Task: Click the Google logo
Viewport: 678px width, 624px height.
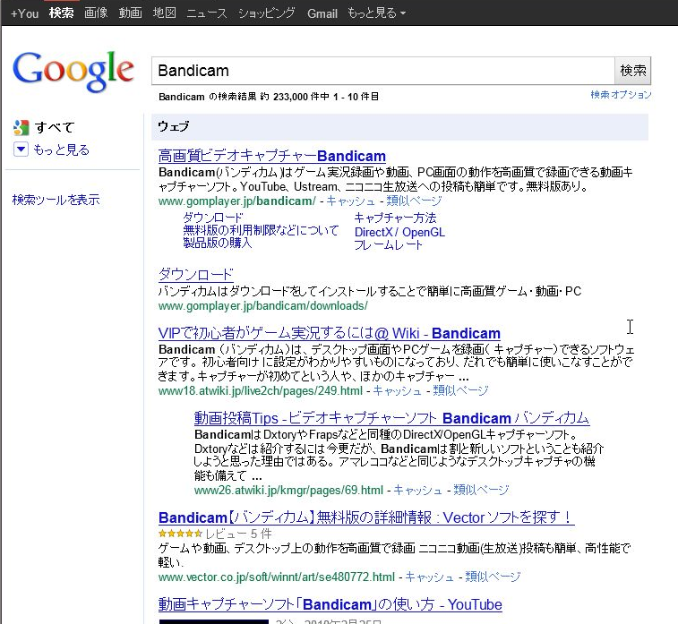Action: pyautogui.click(x=73, y=71)
